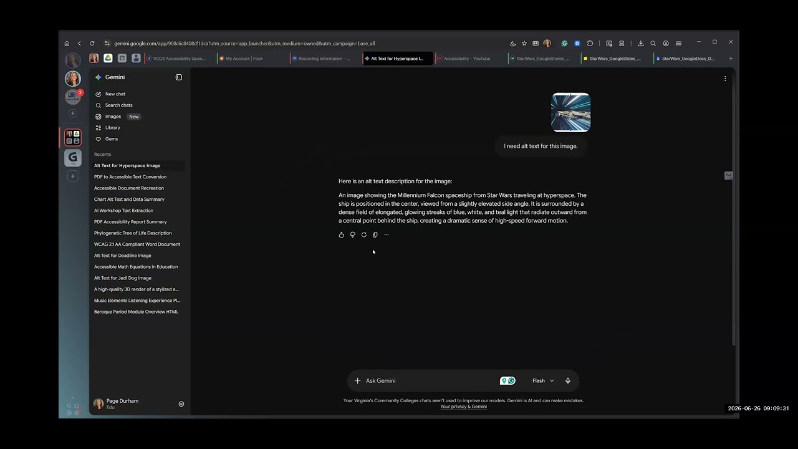The height and width of the screenshot is (449, 798).
Task: Give the response a thumbs up
Action: pos(341,235)
